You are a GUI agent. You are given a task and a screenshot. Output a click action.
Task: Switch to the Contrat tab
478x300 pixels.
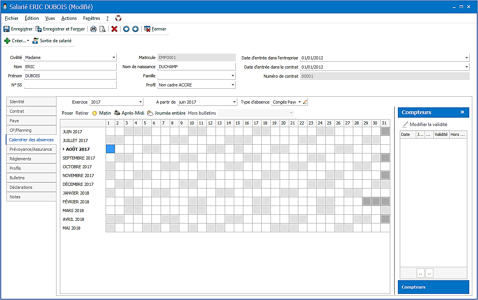tap(31, 111)
